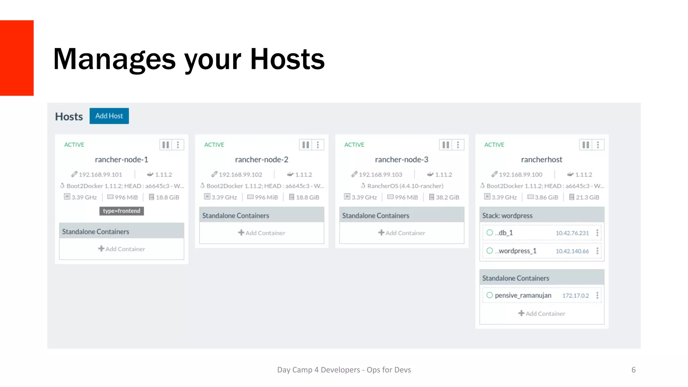Click CPU icon on rancher-node-3 card
Image resolution: width=688 pixels, height=387 pixels.
347,197
